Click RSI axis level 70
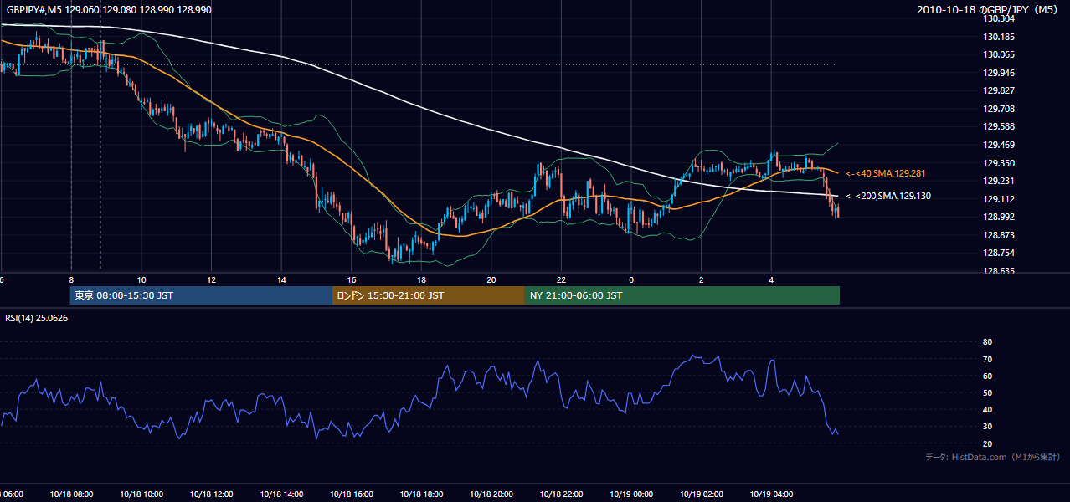 click(x=987, y=359)
